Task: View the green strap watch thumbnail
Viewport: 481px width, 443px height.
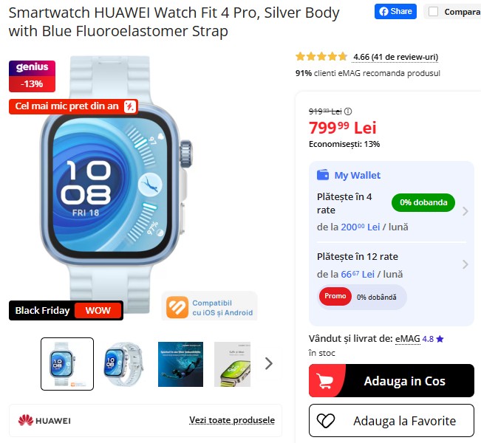Action: tap(232, 364)
